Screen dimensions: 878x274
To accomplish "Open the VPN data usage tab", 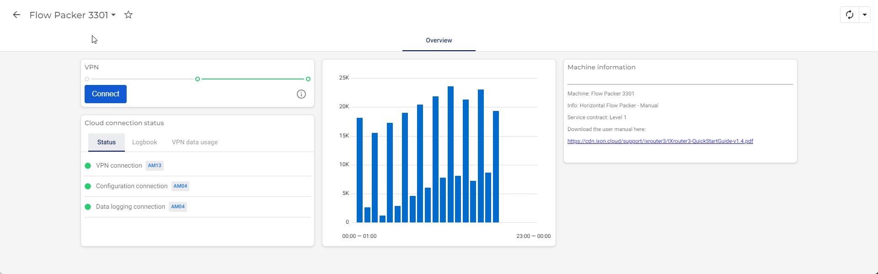I will coord(195,142).
